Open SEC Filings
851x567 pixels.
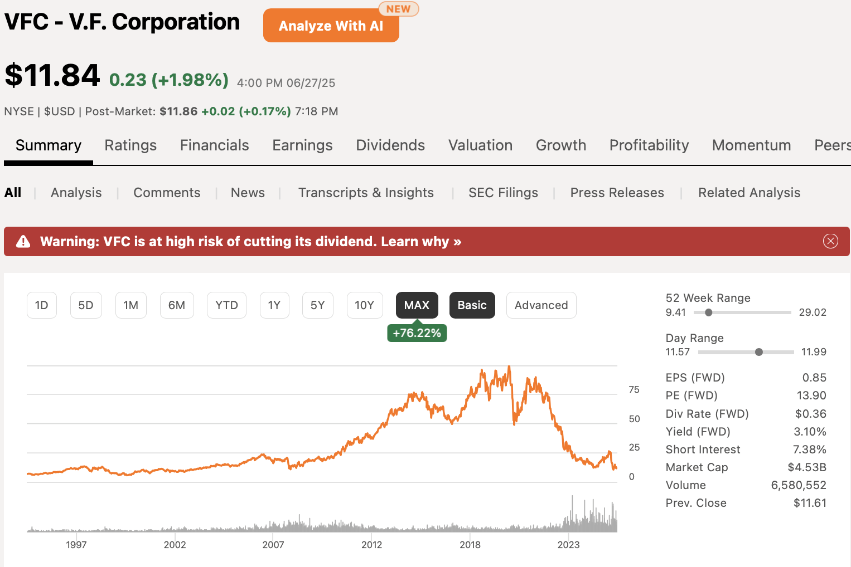click(x=503, y=193)
